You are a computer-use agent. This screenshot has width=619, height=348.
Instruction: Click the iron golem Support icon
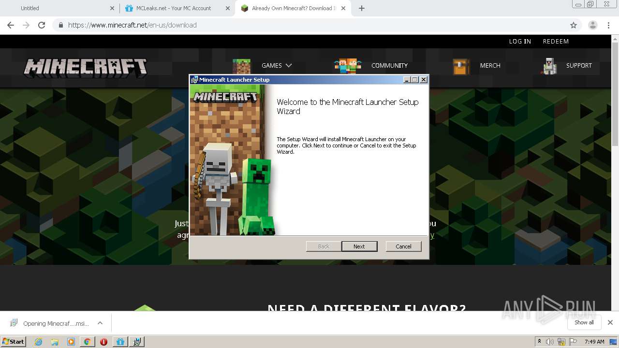point(549,66)
